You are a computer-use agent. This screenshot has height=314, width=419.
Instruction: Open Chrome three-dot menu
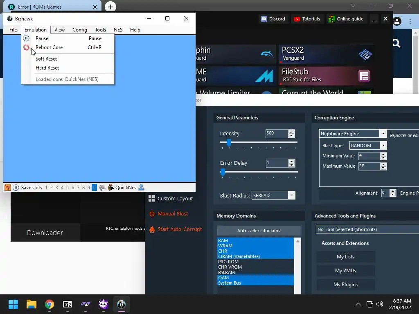410,21
